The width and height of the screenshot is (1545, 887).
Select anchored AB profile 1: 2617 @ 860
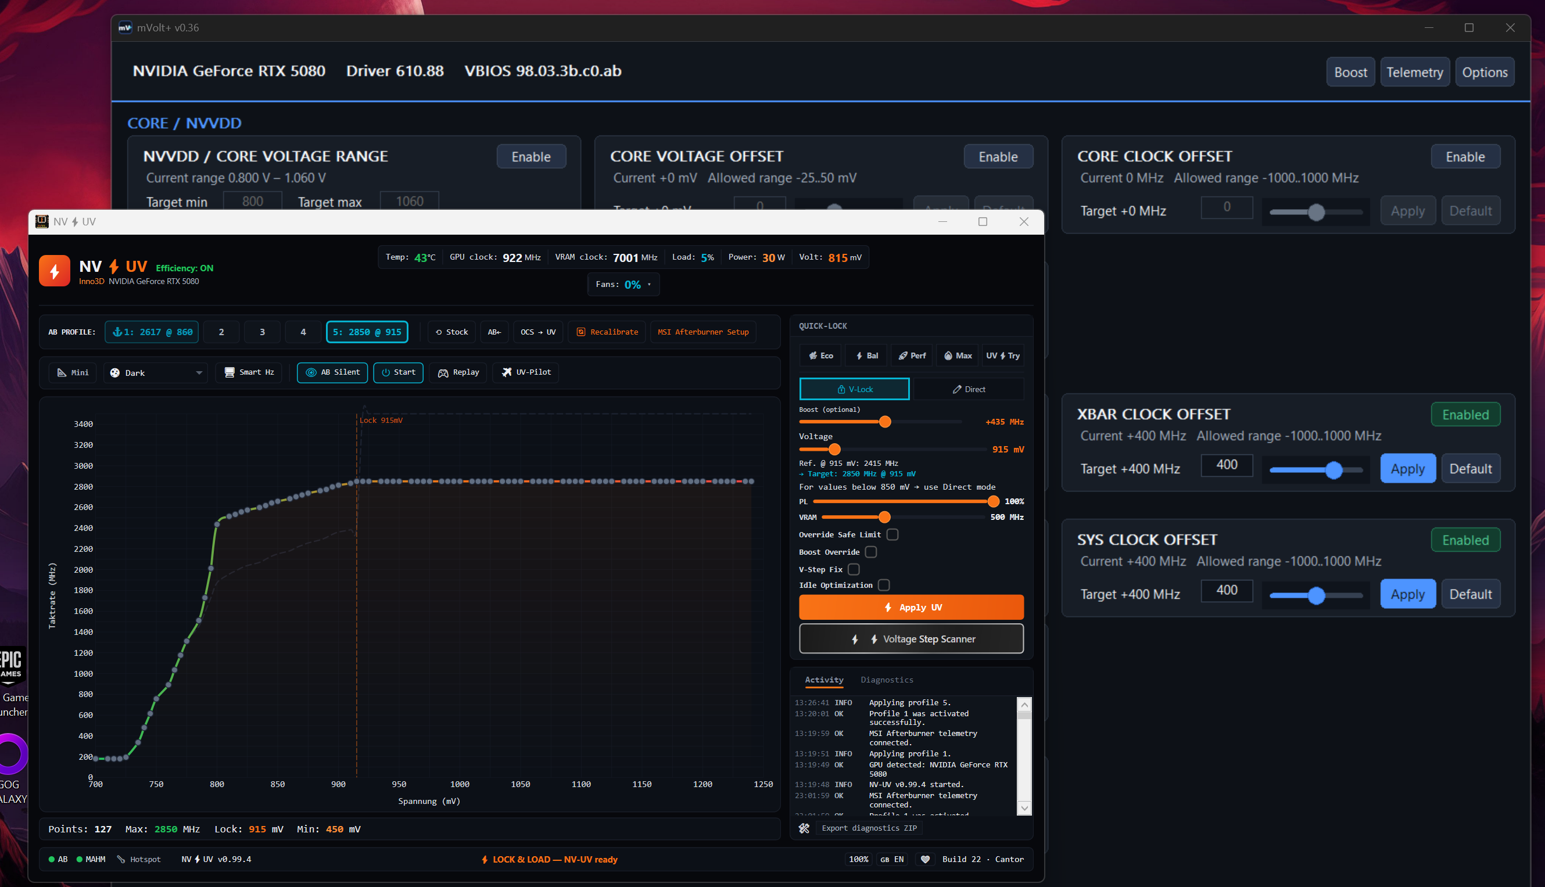[x=152, y=332]
